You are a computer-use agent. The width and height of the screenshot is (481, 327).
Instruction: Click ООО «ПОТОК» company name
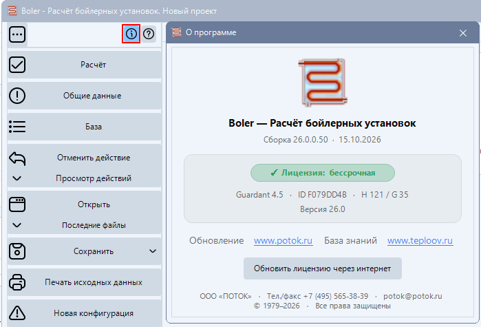(226, 296)
